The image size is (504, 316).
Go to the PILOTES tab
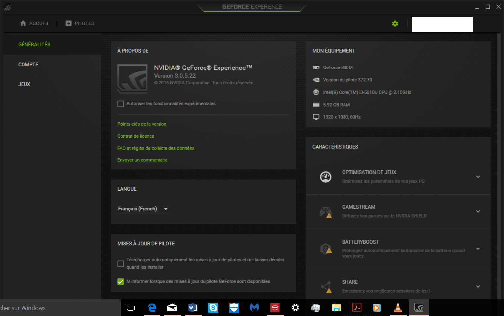pos(80,23)
